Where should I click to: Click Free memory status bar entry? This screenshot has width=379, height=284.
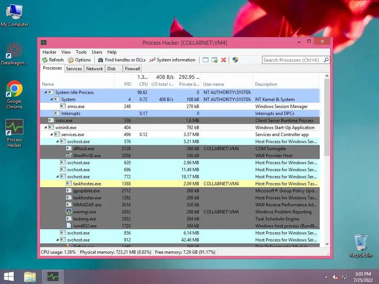click(x=185, y=252)
